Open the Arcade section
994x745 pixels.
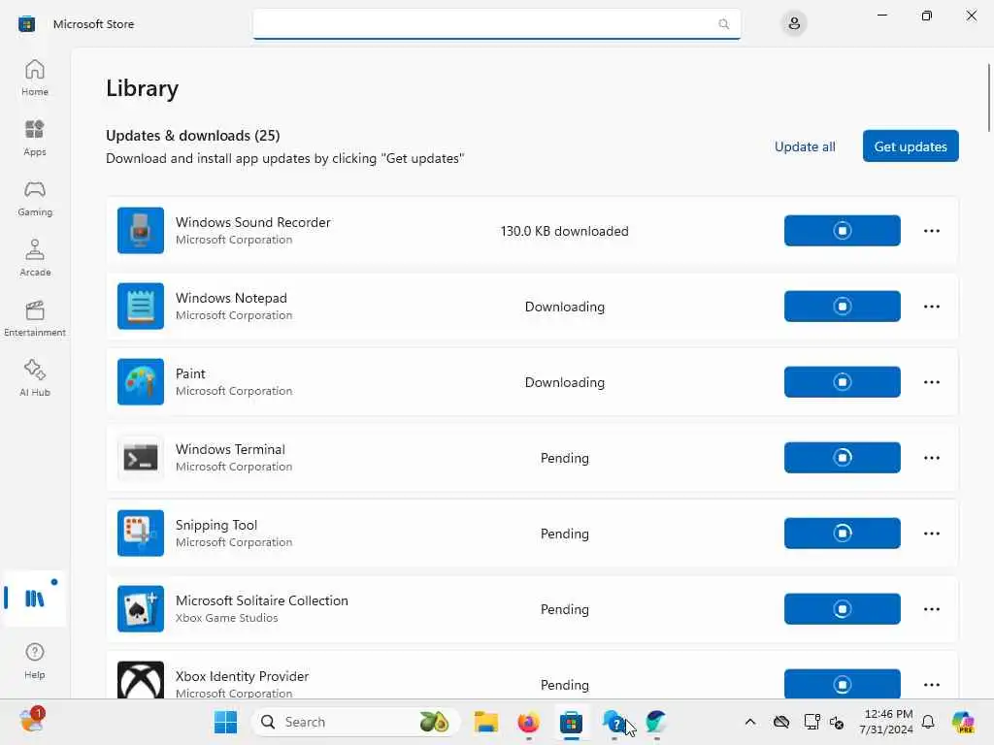(35, 258)
